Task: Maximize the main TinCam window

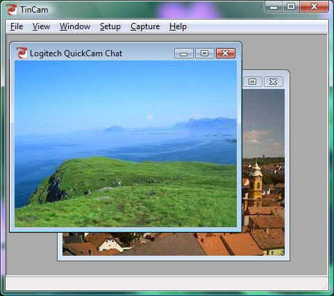Action: coord(291,7)
